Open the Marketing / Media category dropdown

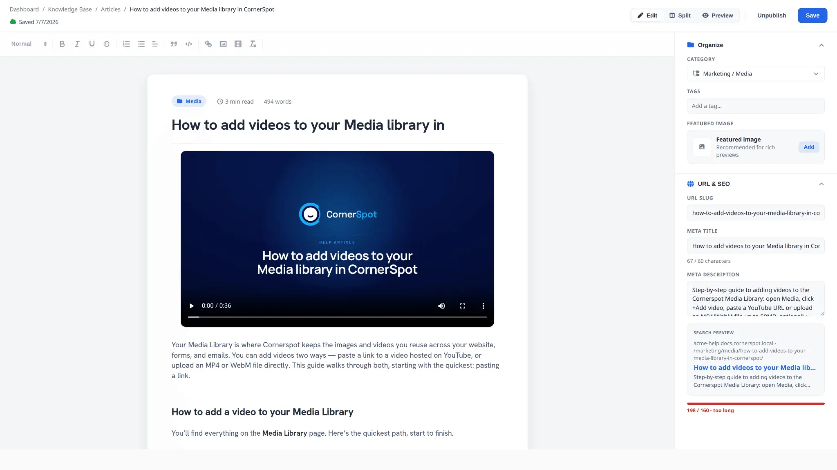[x=756, y=74]
